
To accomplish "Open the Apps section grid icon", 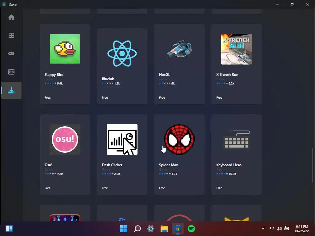I will pos(11,36).
